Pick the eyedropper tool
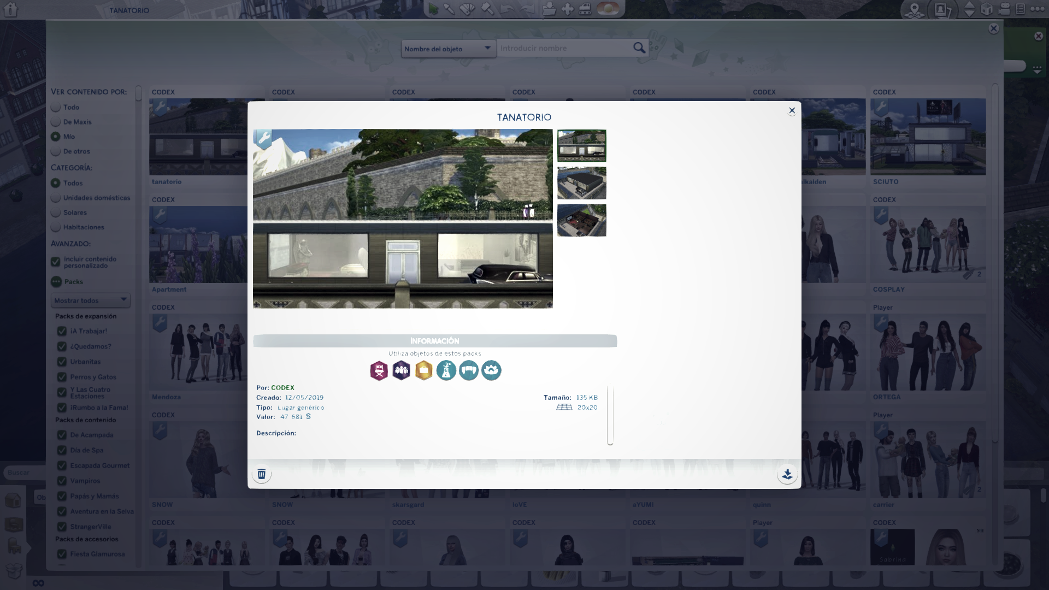1049x590 pixels. [x=449, y=9]
